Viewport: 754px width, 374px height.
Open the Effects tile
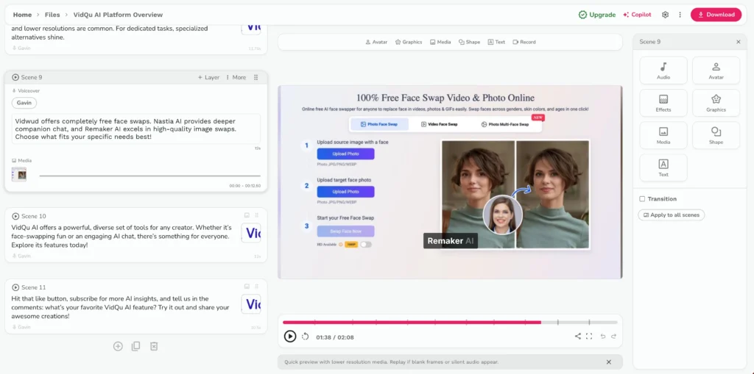(663, 103)
